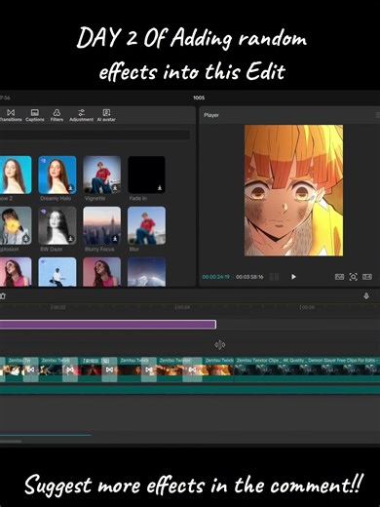
Task: Download the Vignette effect
Action: (115, 188)
